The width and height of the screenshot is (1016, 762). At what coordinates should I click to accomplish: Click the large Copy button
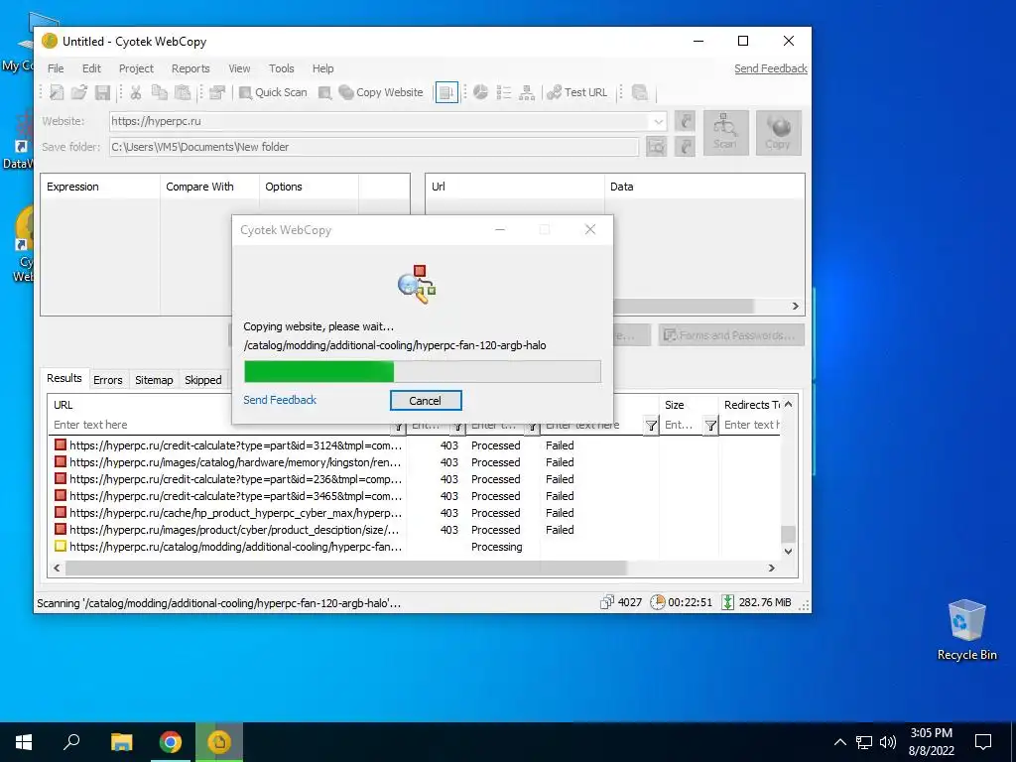coord(778,133)
